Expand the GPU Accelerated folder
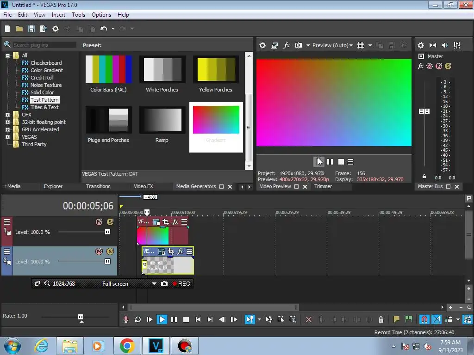Image resolution: width=474 pixels, height=355 pixels. coord(7,129)
